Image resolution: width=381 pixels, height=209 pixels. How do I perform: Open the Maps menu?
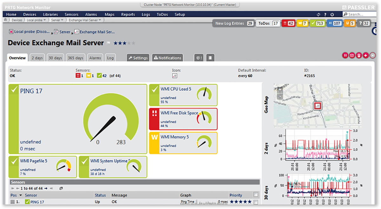[x=110, y=15]
